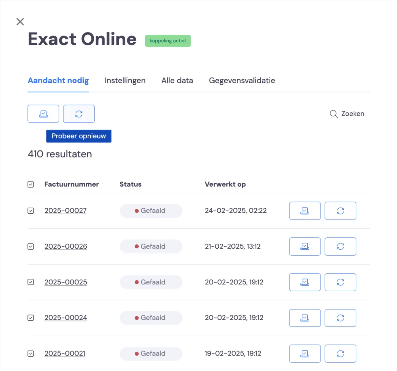Click the Zoeken magnifier icon
Image resolution: width=397 pixels, height=371 pixels.
pos(333,114)
